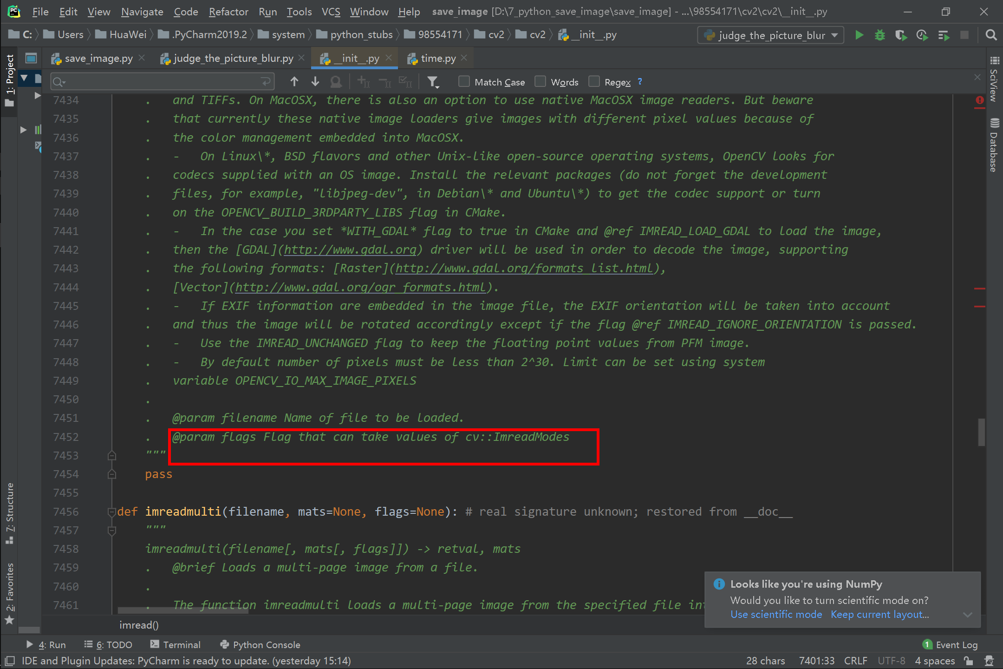
Task: Enable the Match Case checkbox
Action: (x=464, y=82)
